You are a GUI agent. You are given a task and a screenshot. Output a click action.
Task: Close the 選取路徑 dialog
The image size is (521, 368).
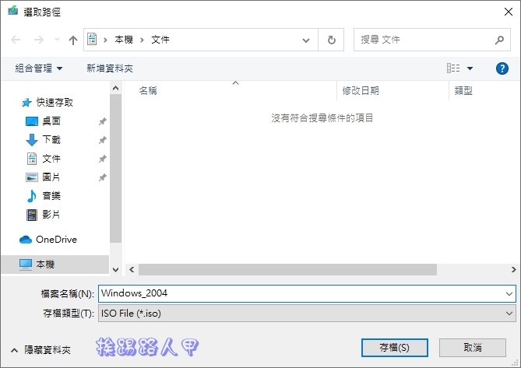click(508, 12)
